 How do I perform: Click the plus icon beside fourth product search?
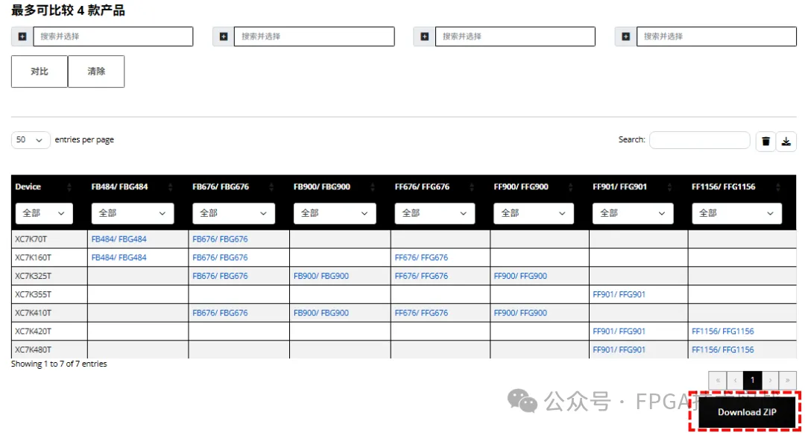tap(626, 37)
